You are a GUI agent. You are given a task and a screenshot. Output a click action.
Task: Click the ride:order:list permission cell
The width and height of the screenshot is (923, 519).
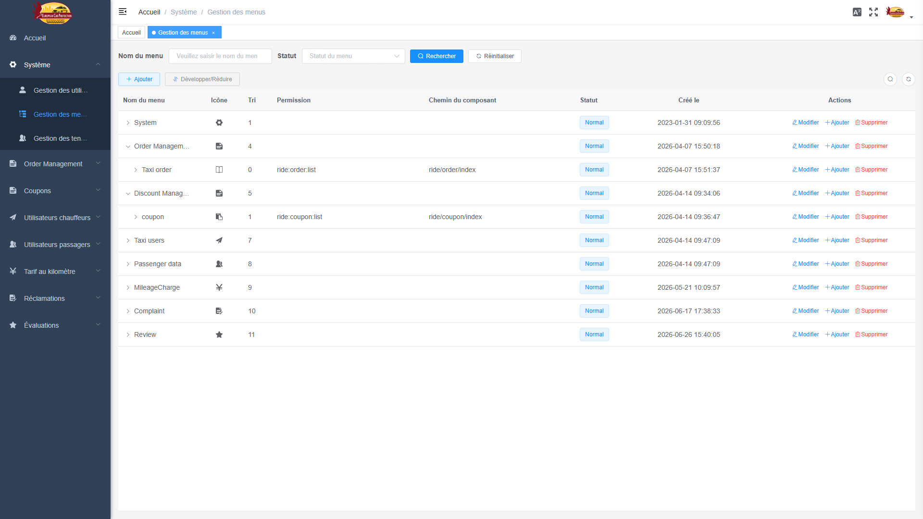pos(296,170)
